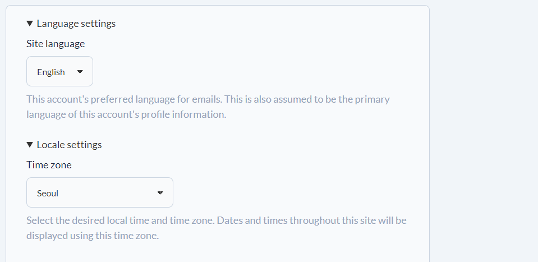Click the Site language field label
Viewport: 538px width, 262px height.
[56, 43]
